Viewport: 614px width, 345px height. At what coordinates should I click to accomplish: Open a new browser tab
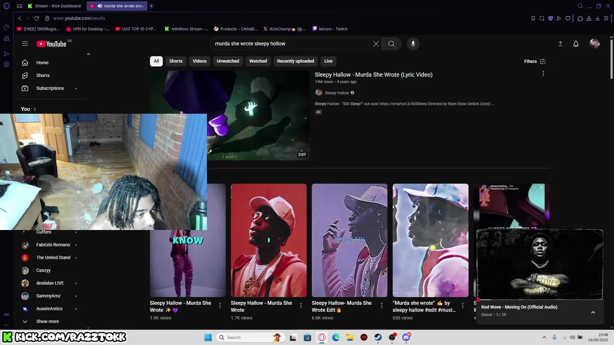pos(151,6)
